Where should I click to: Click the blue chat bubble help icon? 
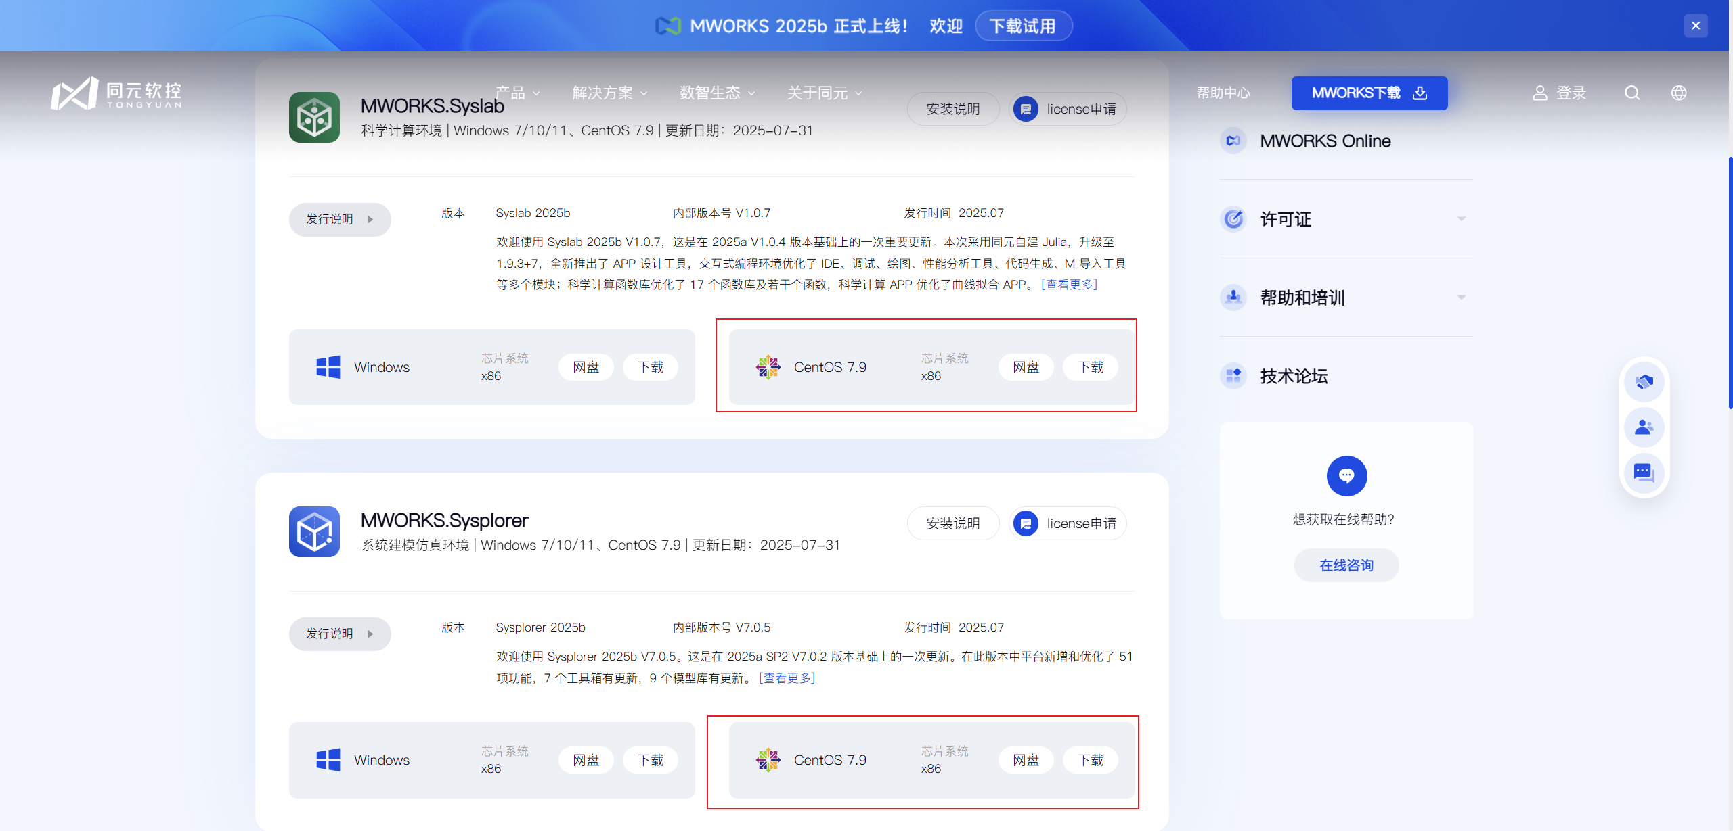tap(1346, 476)
